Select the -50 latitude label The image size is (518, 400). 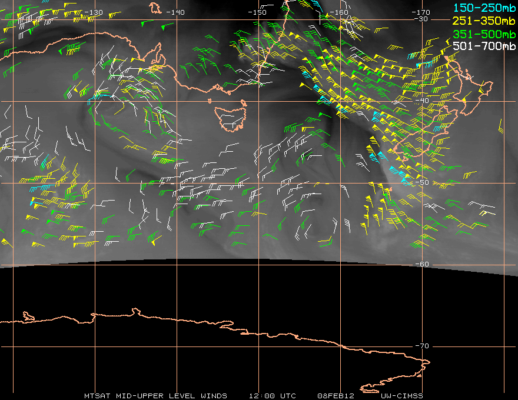coord(421,182)
